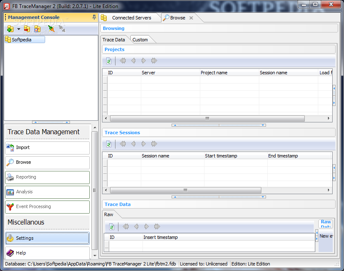The image size is (344, 271).
Task: Collapse splitter between Projects and Trace Sessions
Action: (219, 125)
